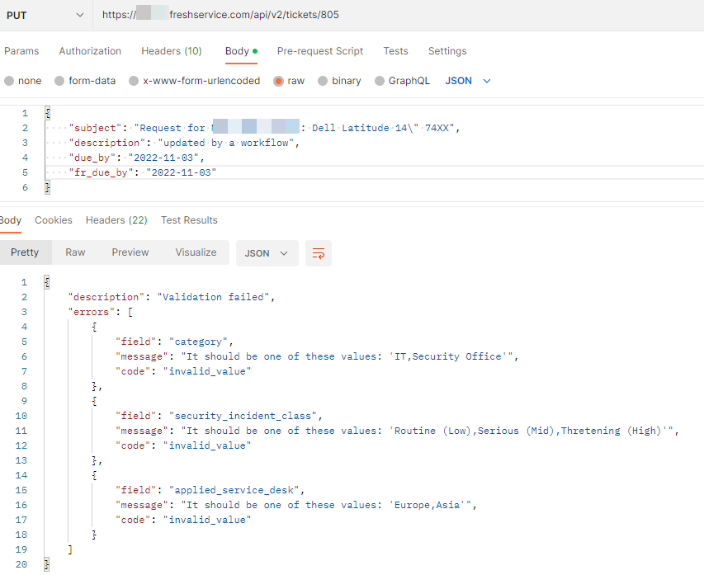Toggle response word wrap icon
704x575 pixels.
(x=319, y=253)
